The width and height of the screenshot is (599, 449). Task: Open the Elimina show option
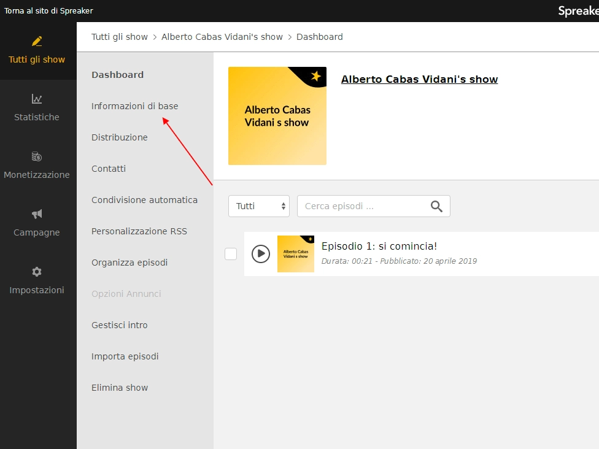point(120,388)
